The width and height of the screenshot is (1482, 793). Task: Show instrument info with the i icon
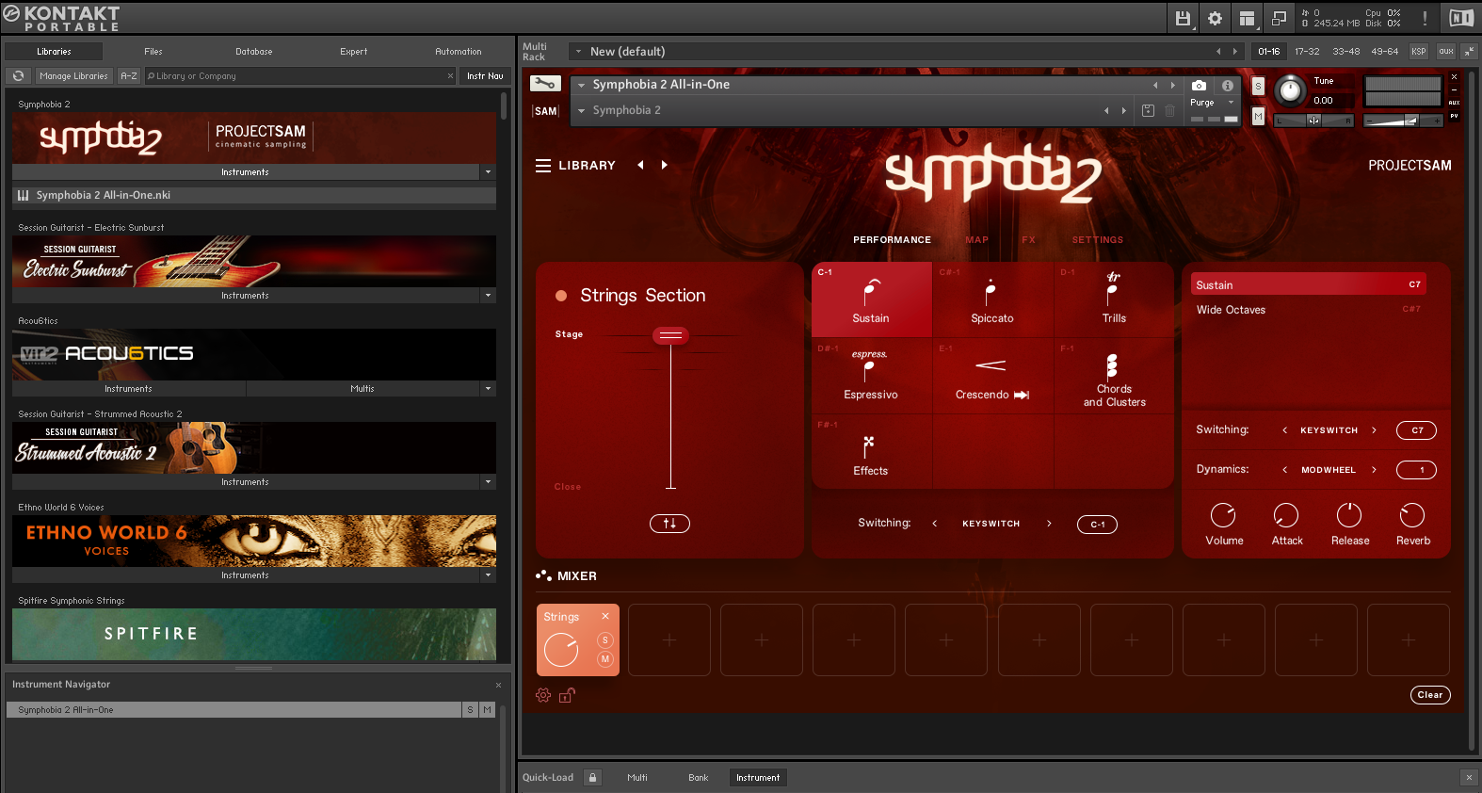tap(1228, 85)
